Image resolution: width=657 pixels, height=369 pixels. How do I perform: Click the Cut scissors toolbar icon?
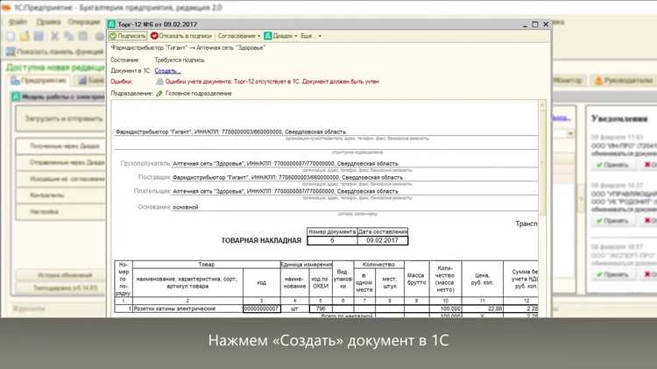click(x=54, y=37)
